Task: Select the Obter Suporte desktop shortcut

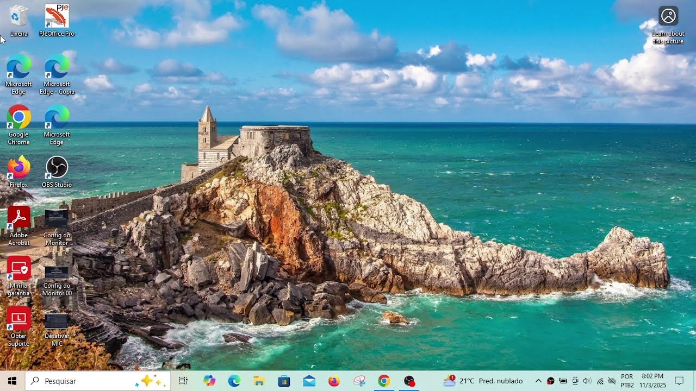Action: click(18, 326)
